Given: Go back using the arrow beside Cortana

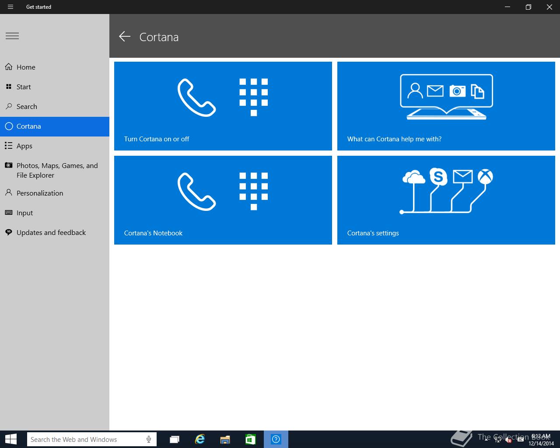Looking at the screenshot, I should tap(125, 37).
